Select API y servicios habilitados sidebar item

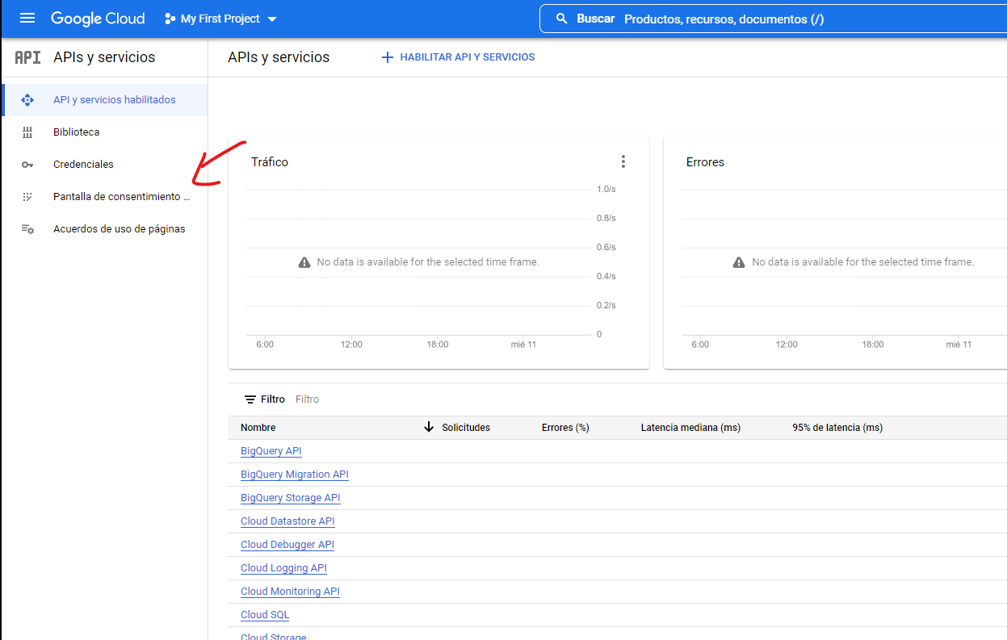104,100
